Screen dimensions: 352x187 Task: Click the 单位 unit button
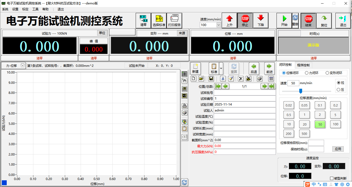pyautogui.click(x=102, y=33)
